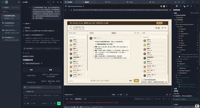Click the new folder icon in explorer
Image resolution: width=200 pixels, height=108 pixels.
pos(194,13)
